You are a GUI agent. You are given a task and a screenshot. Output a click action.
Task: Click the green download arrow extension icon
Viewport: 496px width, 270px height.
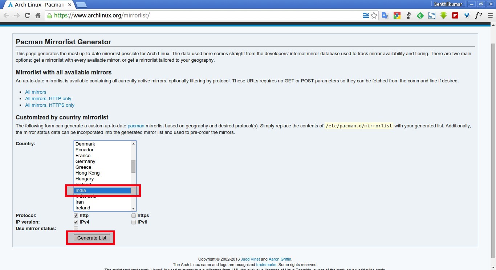click(x=443, y=15)
